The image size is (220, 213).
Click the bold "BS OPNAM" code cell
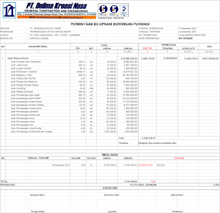(x=185, y=39)
